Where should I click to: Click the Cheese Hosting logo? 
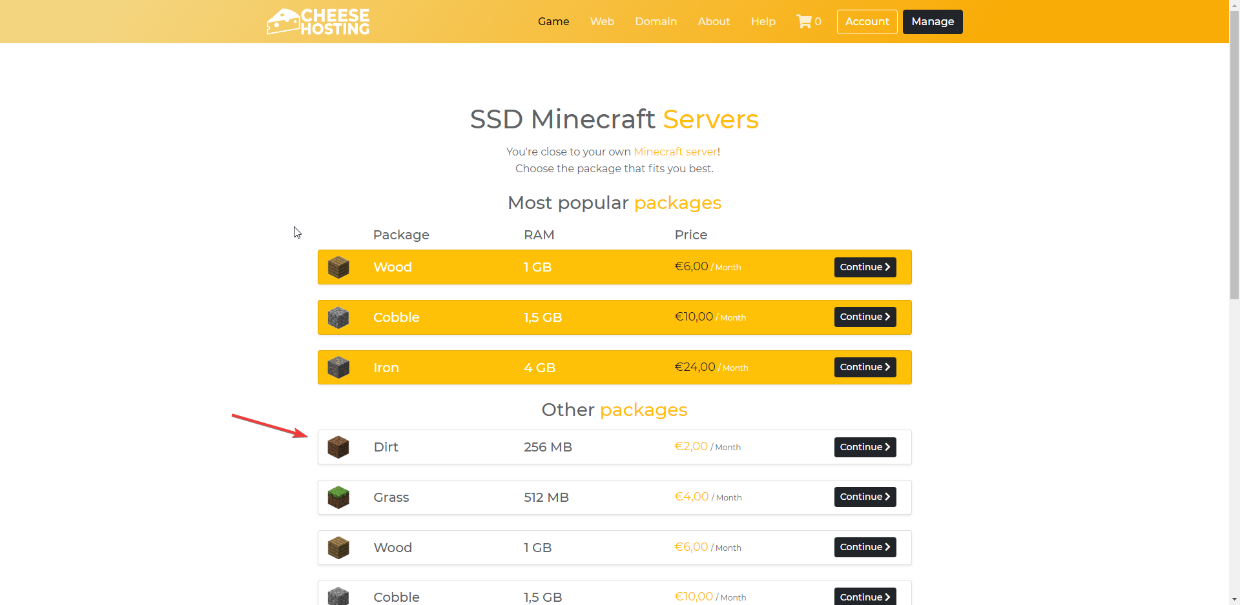(x=318, y=21)
